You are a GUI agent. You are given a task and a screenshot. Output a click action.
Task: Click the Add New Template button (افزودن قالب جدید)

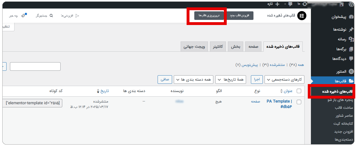click(239, 16)
